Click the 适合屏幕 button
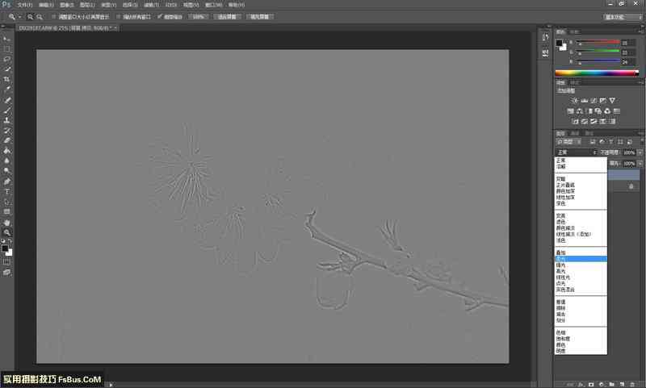The height and width of the screenshot is (388, 646). pos(225,16)
